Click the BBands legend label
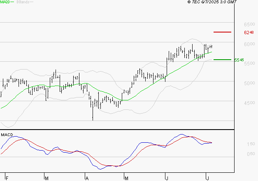The image size is (258, 181). [22, 2]
